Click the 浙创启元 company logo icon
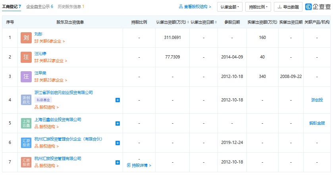333x175 pixels. point(26,100)
